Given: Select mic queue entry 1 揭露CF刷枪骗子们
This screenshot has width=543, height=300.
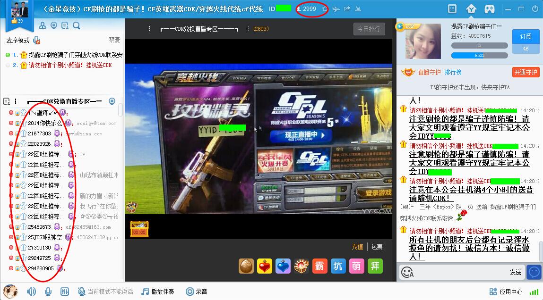Looking at the screenshot, I should [64, 55].
